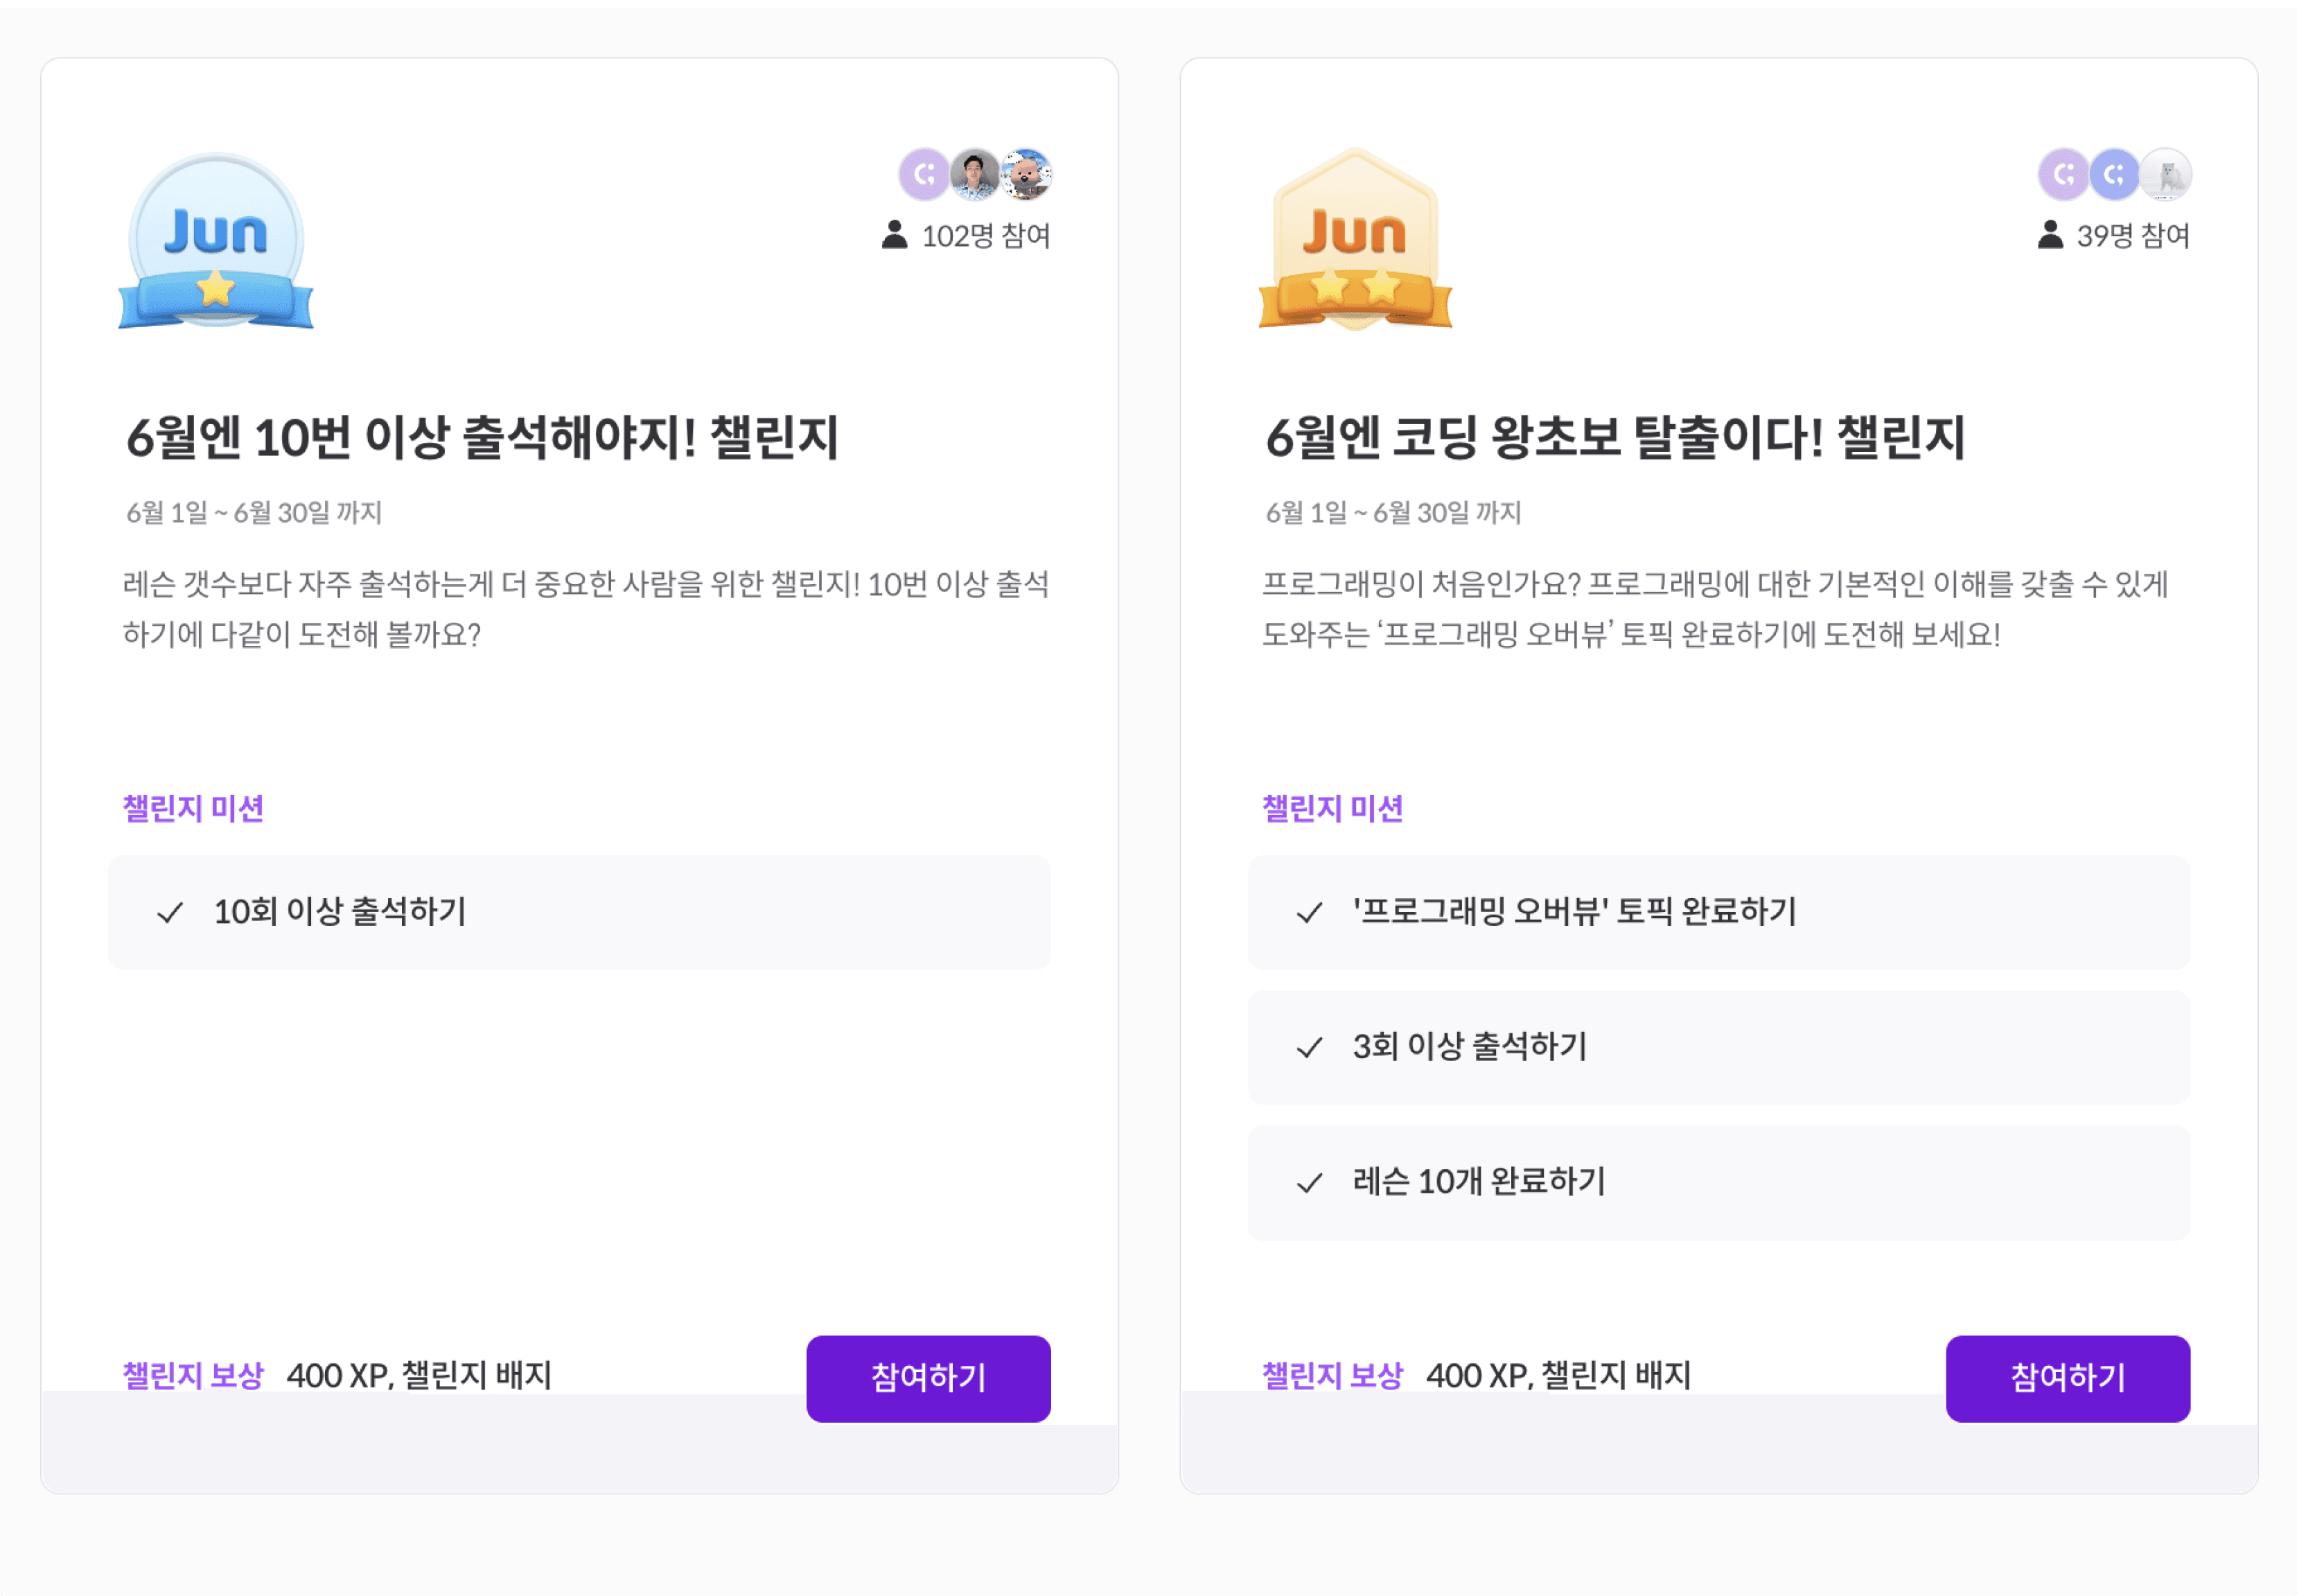Click the orange Jun two-star badge

1355,241
